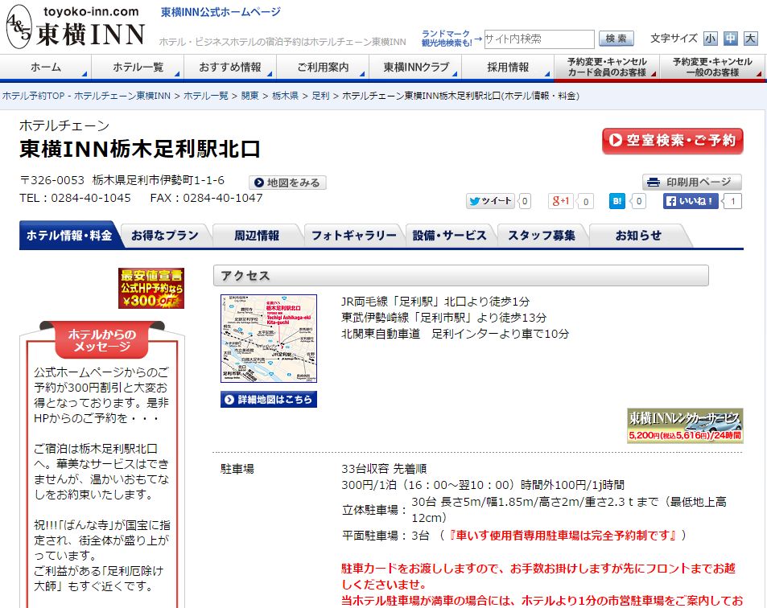Select the ホテル情報・料金 tab
Image resolution: width=767 pixels, height=608 pixels.
click(x=69, y=236)
